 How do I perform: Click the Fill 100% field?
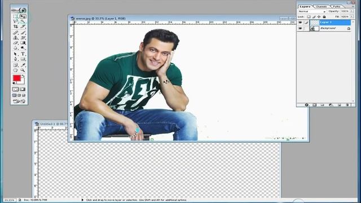pyautogui.click(x=345, y=16)
